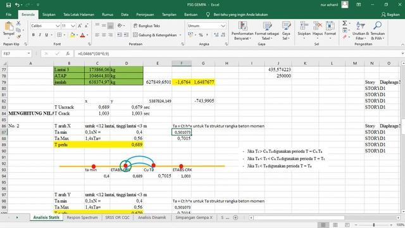
Task: Increase font size icon
Action: (x=80, y=26)
